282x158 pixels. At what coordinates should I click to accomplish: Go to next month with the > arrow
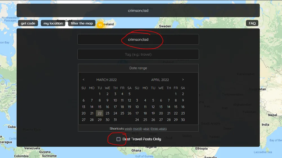183,80
